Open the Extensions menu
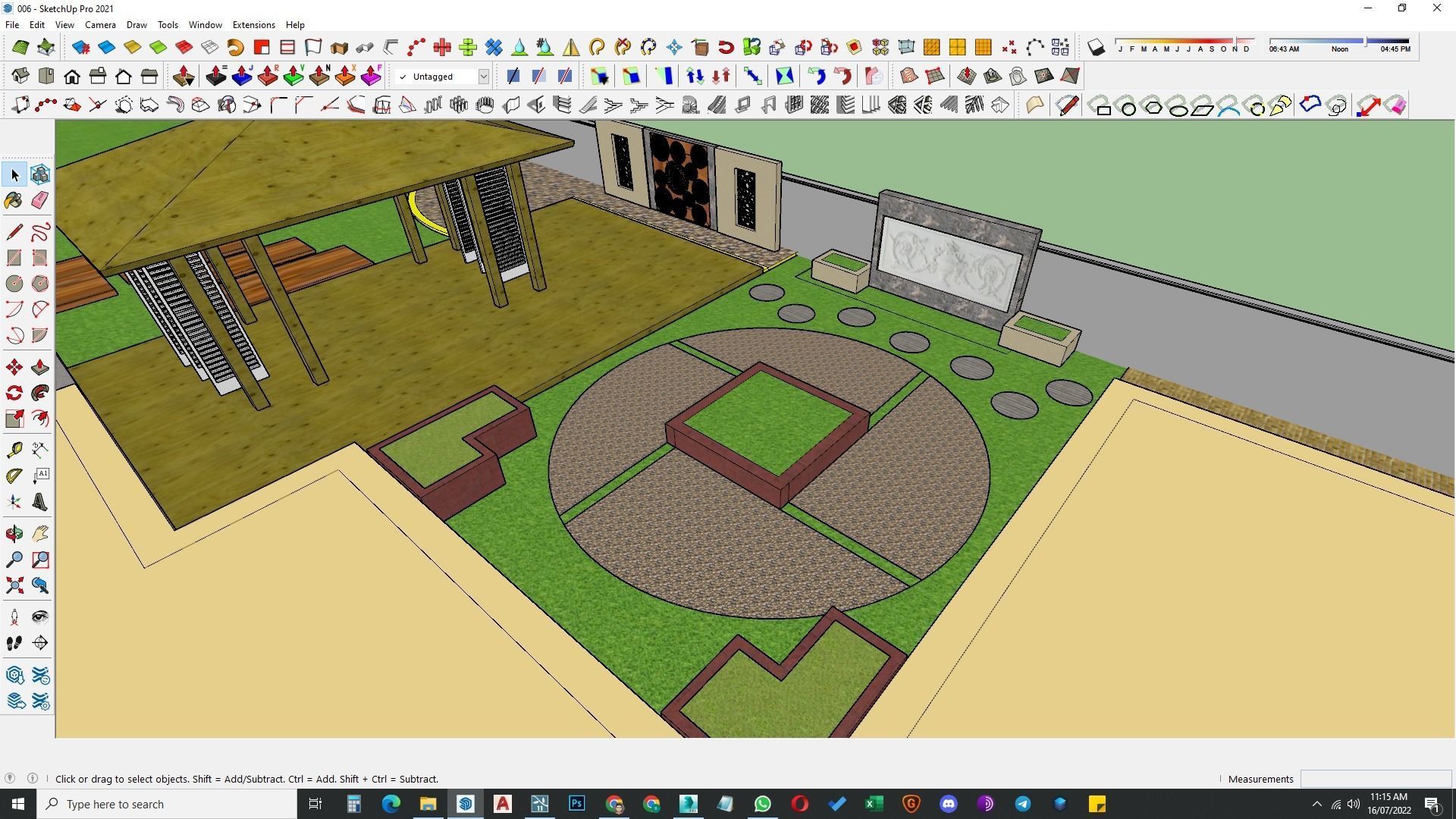This screenshot has height=819, width=1456. coord(253,24)
